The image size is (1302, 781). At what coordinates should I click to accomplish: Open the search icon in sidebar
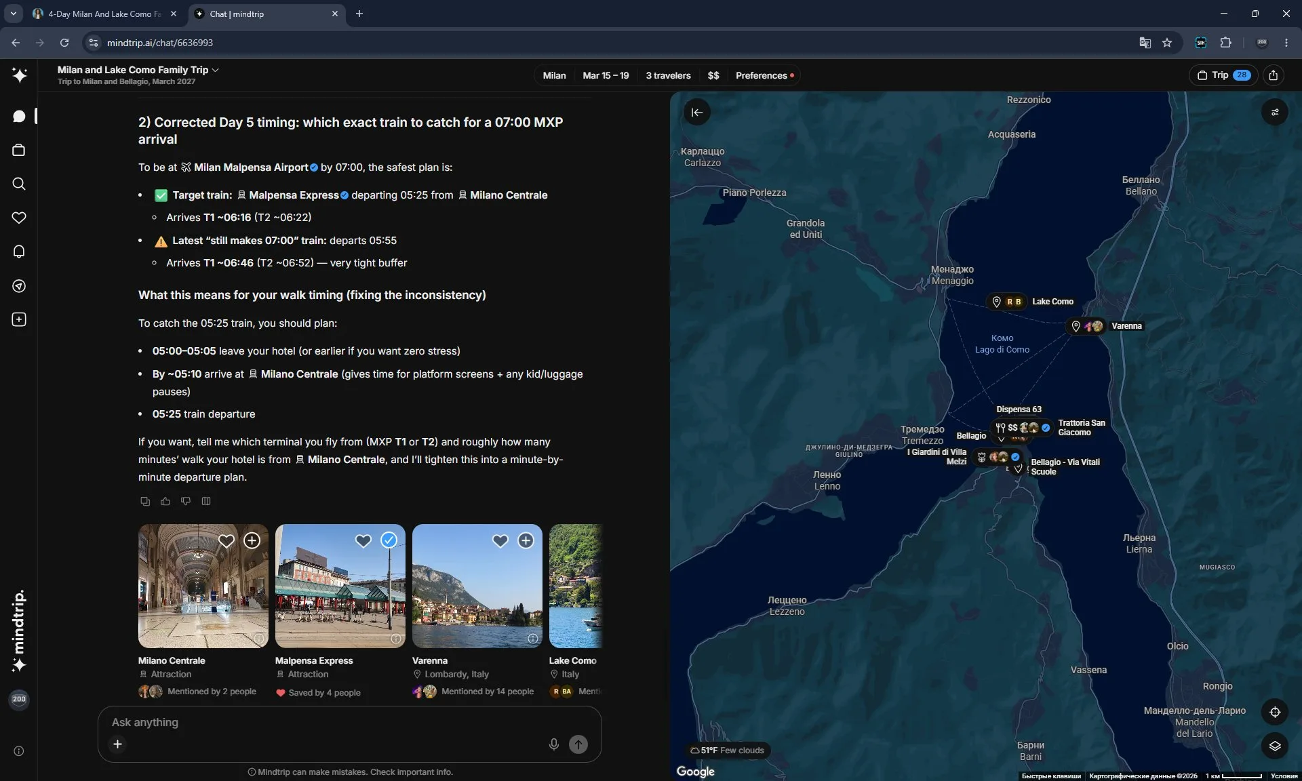19,184
